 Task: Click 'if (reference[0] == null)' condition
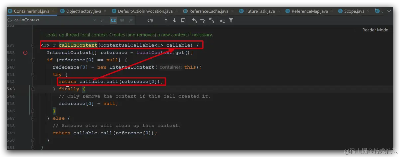point(84,60)
